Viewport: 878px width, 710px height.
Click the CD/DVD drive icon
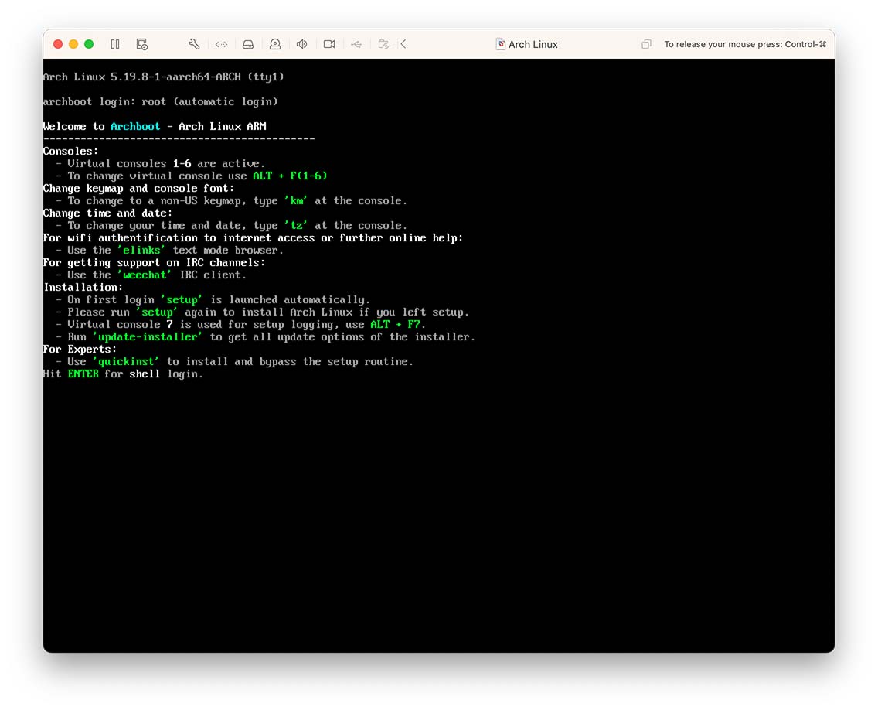coord(275,44)
